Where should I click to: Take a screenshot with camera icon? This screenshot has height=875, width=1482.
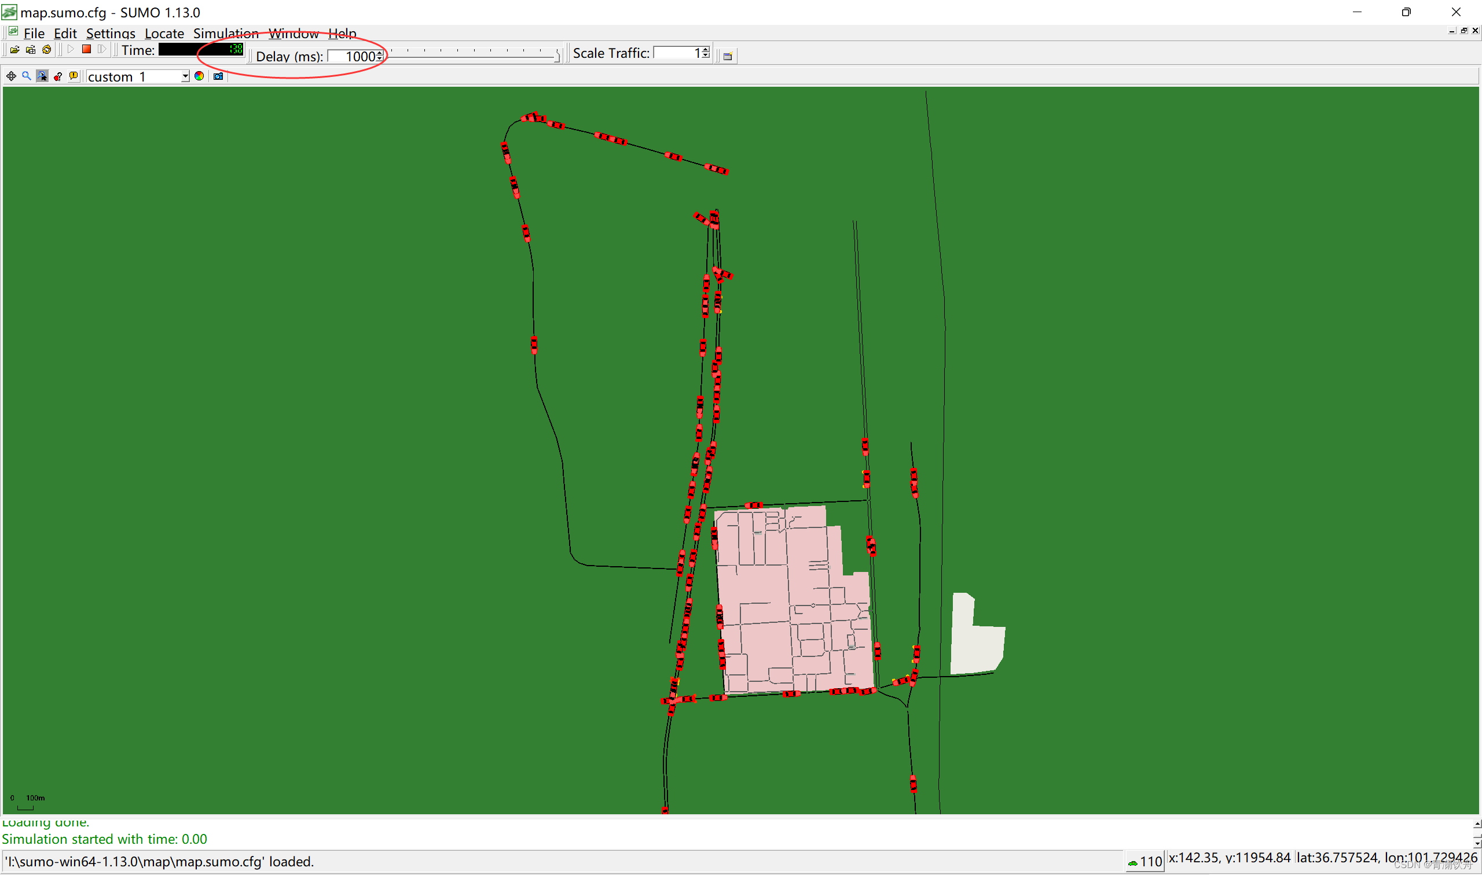tap(218, 76)
